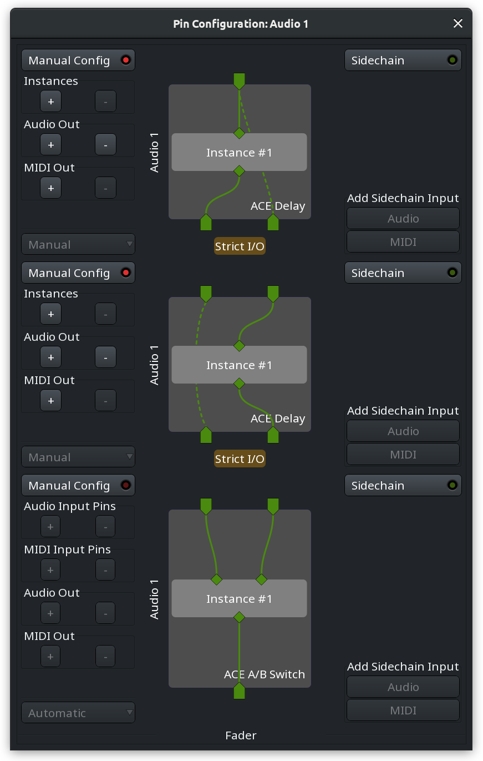This screenshot has width=483, height=761.
Task: Add Audio sidechain input for middle ACE Delay
Action: [403, 431]
